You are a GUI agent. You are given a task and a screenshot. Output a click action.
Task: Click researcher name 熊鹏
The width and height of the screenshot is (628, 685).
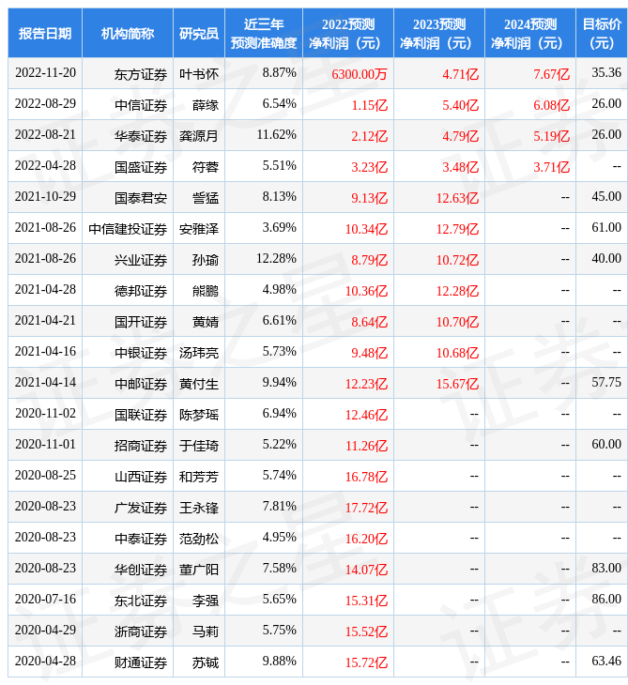click(x=206, y=291)
